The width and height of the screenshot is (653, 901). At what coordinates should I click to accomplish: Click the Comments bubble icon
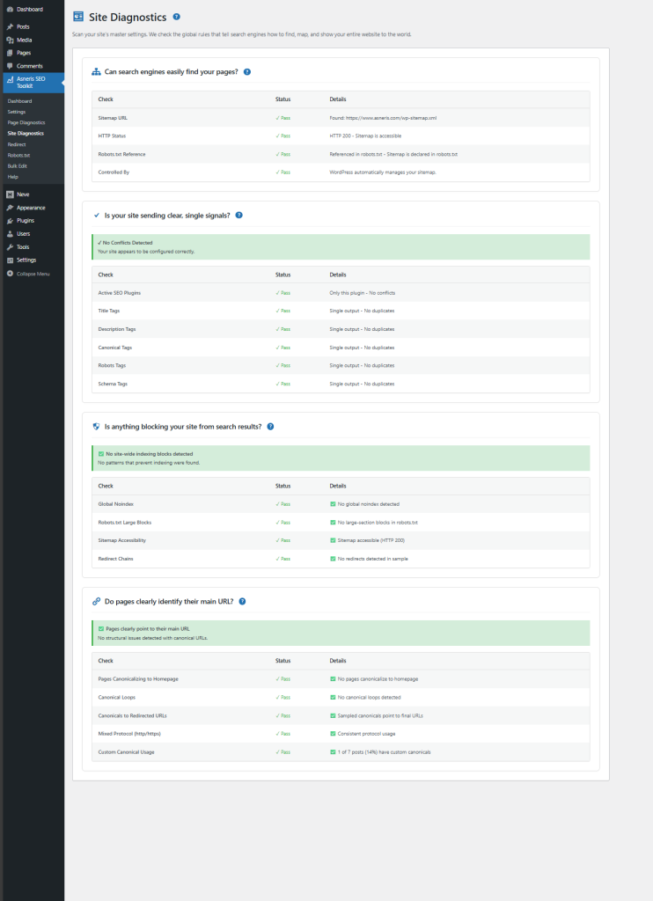(x=10, y=66)
